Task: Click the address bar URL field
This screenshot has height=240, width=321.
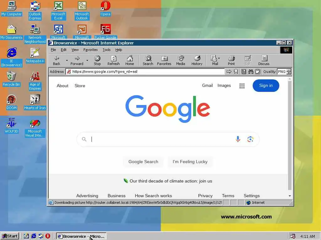Action: pyautogui.click(x=145, y=72)
